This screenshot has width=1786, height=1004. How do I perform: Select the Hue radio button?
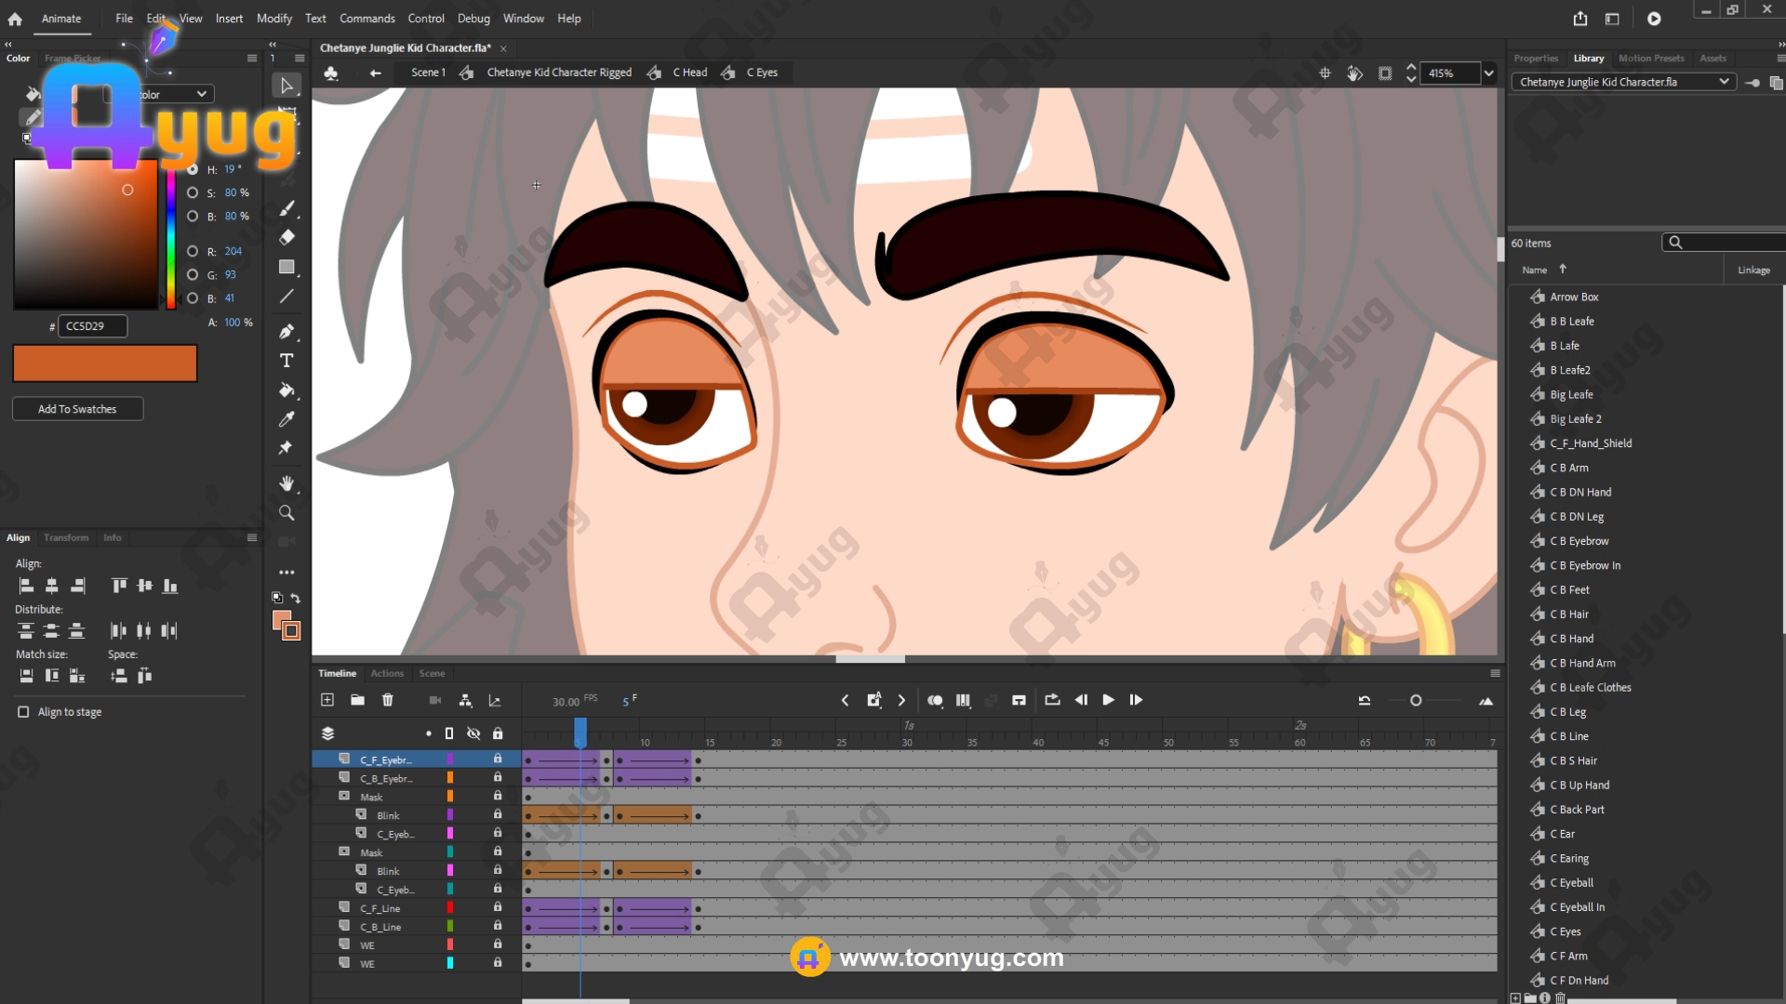(x=193, y=169)
